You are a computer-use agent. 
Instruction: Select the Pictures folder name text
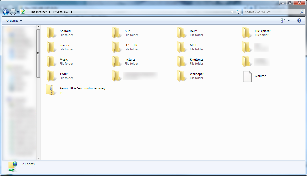[x=130, y=60]
